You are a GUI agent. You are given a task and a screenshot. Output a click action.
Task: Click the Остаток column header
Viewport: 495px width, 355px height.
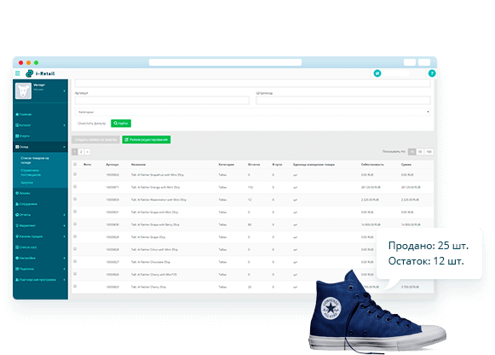click(254, 165)
